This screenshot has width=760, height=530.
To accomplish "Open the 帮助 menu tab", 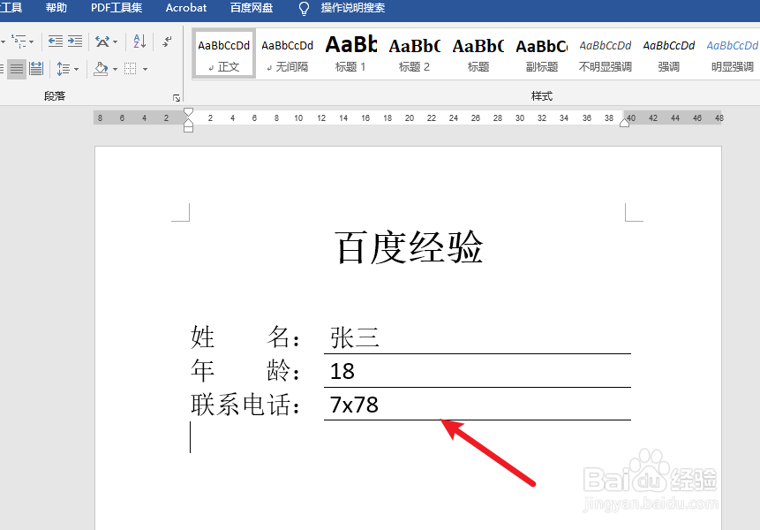I will pyautogui.click(x=56, y=8).
